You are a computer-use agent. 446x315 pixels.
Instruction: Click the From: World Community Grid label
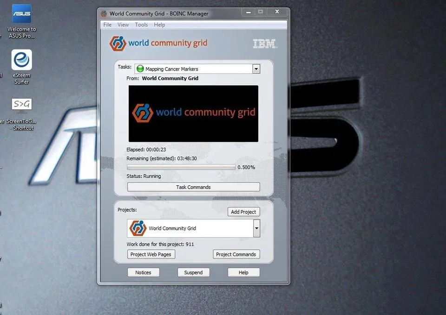point(163,78)
